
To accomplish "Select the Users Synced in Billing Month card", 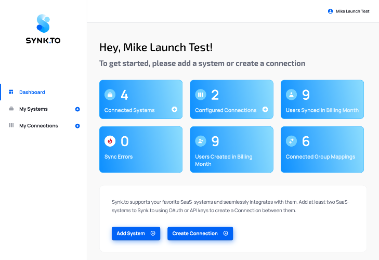I will [x=322, y=99].
